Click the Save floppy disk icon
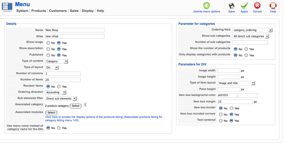This screenshot has width=284, height=144. [231, 6]
